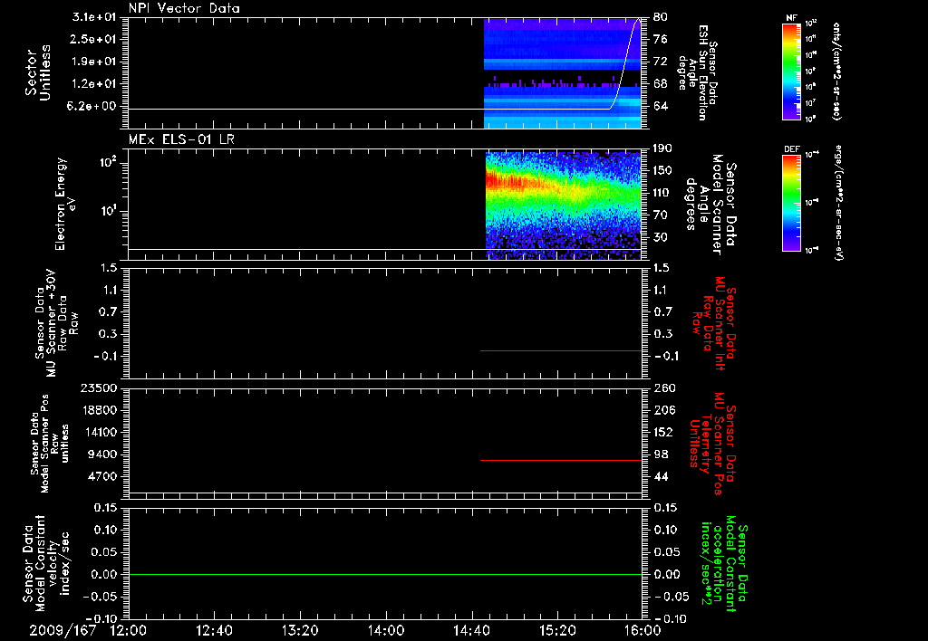Image resolution: width=928 pixels, height=641 pixels.
Task: Click the 10¹ electron energy axis tick
Action: (106, 211)
